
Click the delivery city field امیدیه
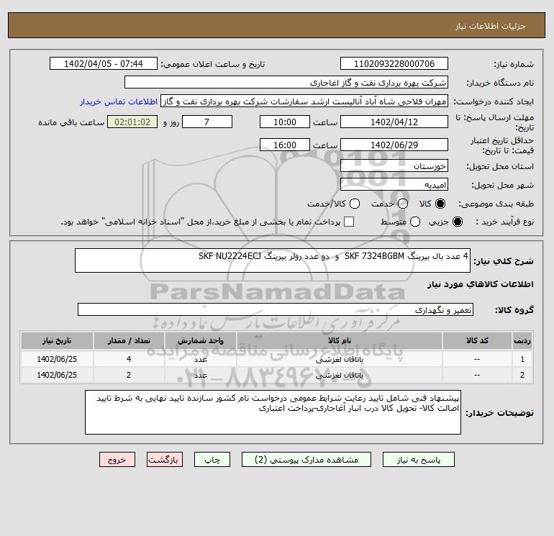pos(394,184)
